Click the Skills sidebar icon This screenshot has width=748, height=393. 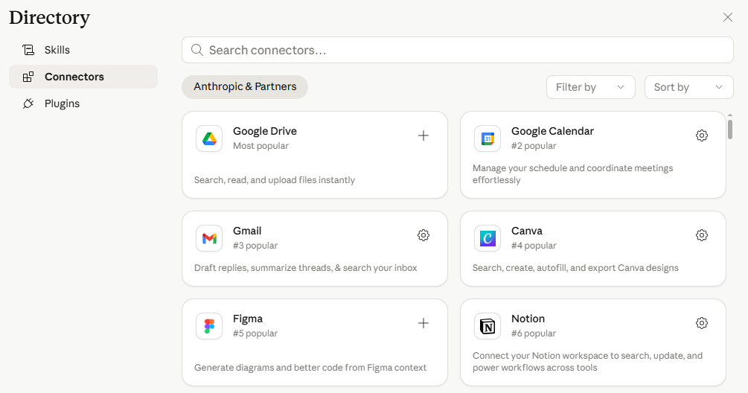(x=28, y=50)
